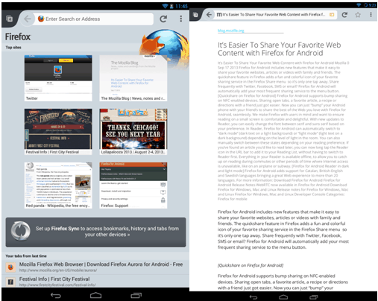Tap Wi-Fi status icon on right screen
Screen dimensions: 378x301
(x=359, y=5)
